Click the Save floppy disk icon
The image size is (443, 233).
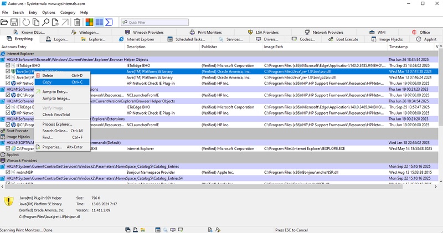(13, 22)
